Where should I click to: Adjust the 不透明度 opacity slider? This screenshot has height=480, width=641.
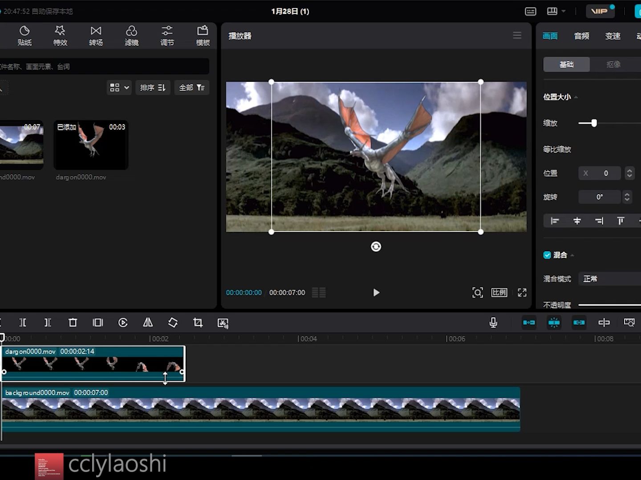(x=609, y=305)
